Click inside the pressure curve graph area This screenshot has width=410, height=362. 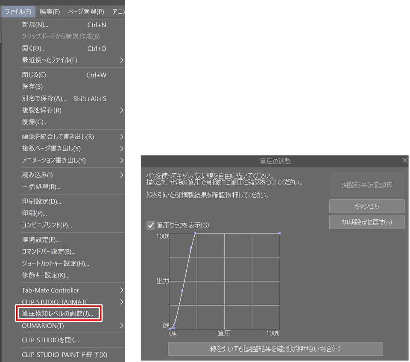(x=225, y=281)
